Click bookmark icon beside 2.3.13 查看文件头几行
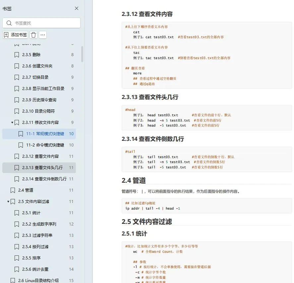Image resolution: width=294 pixels, height=283 pixels. pos(17,168)
